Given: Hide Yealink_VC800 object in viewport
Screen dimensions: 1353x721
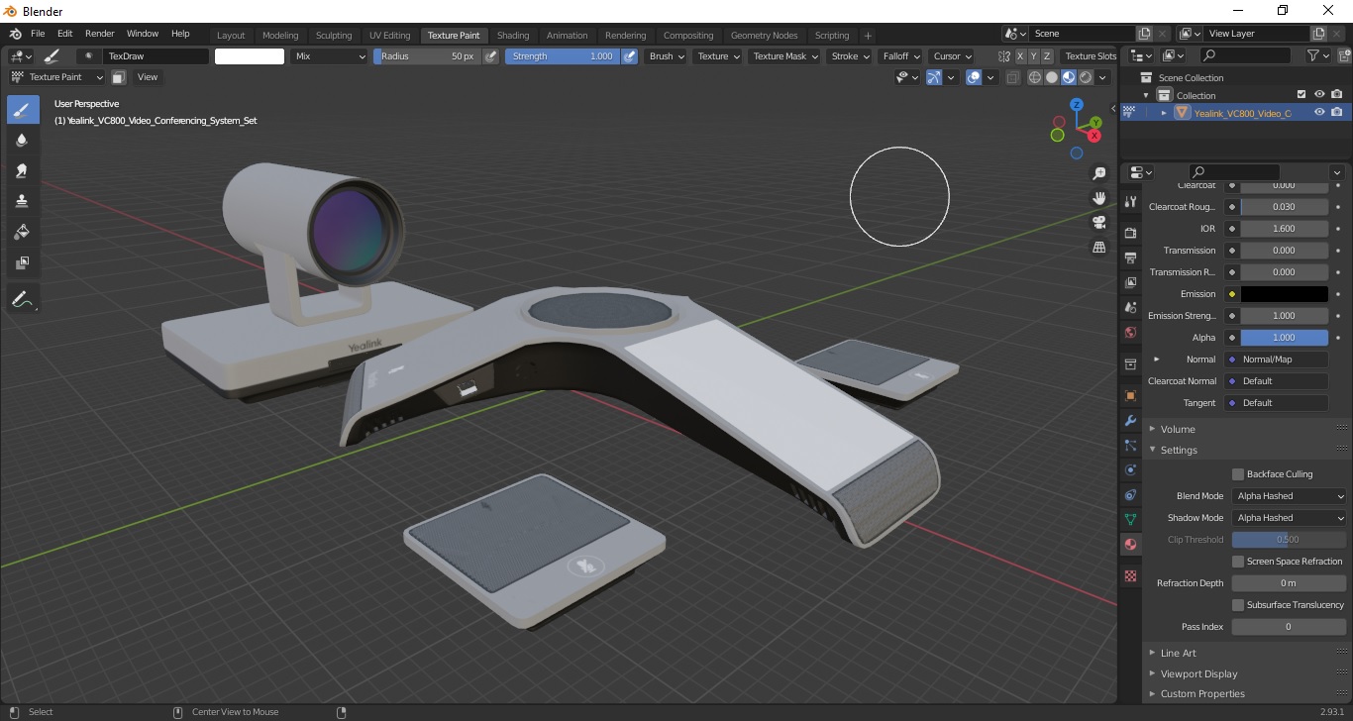Looking at the screenshot, I should pos(1319,113).
